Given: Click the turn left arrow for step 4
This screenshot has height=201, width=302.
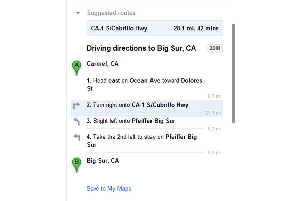Looking at the screenshot, I should point(77,137).
